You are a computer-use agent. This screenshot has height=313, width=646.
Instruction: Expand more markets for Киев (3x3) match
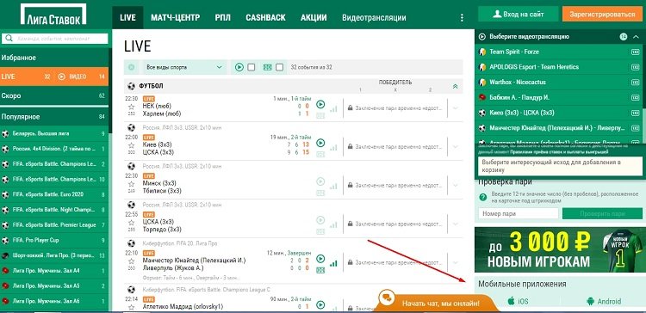click(456, 146)
